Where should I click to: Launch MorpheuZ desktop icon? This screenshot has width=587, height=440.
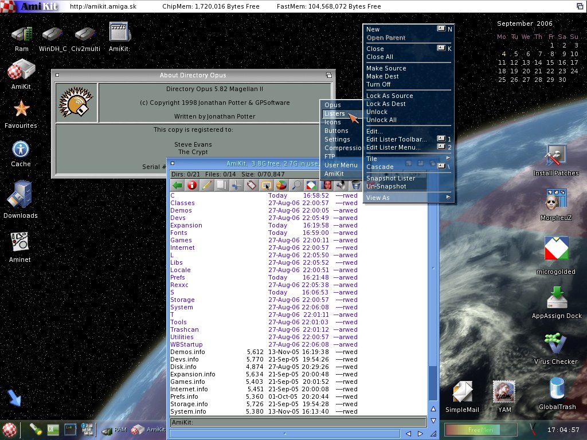(x=556, y=205)
